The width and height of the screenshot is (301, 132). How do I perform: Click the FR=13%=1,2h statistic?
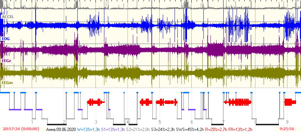coord(240,130)
